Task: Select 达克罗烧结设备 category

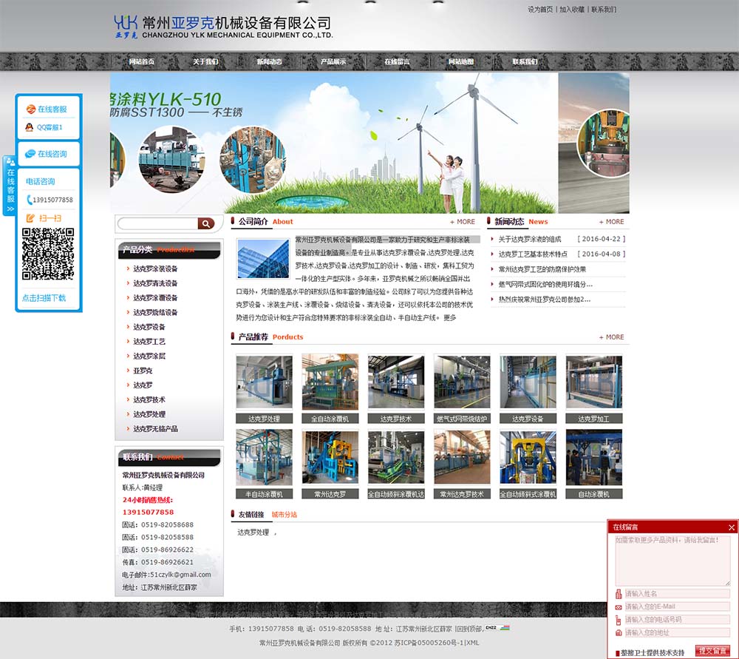Action: click(155, 313)
